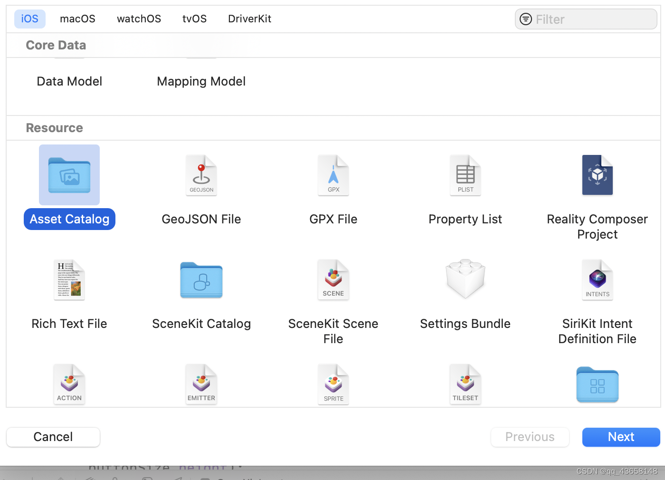Click the Core Data section header
The image size is (665, 480).
(56, 45)
